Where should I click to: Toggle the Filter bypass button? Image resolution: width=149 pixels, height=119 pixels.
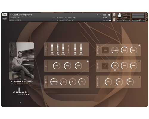point(139,77)
